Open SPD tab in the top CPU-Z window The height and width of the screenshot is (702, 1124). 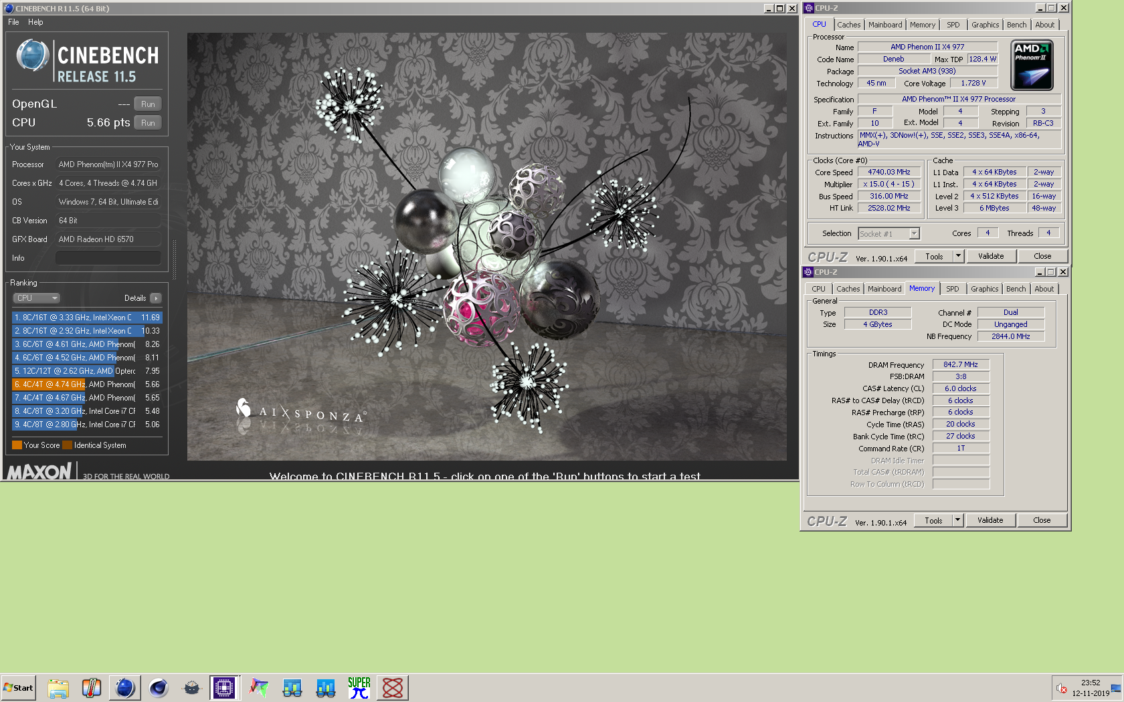953,25
